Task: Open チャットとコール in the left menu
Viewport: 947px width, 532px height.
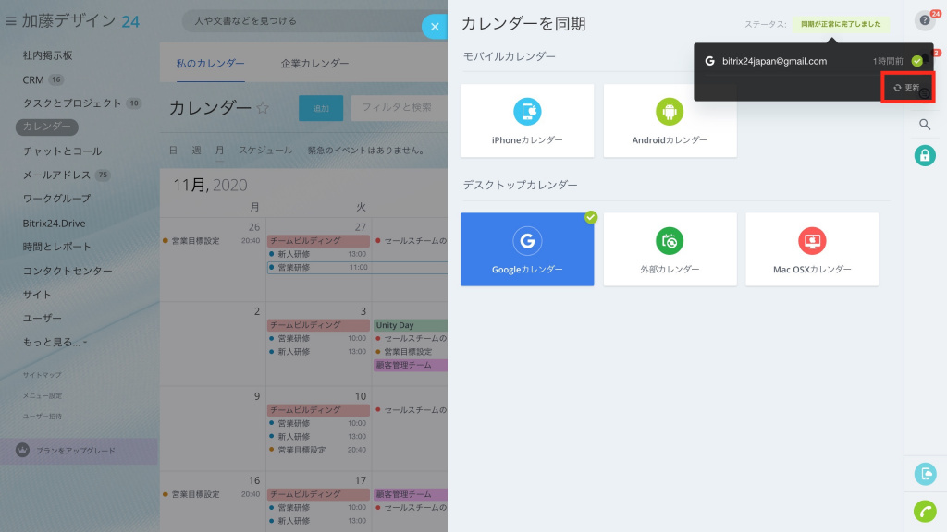Action: point(62,151)
